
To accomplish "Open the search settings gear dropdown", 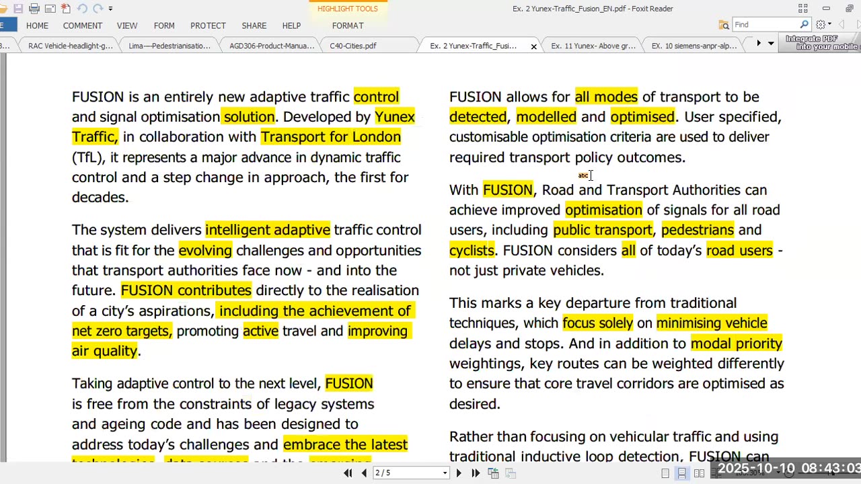I will 823,25.
